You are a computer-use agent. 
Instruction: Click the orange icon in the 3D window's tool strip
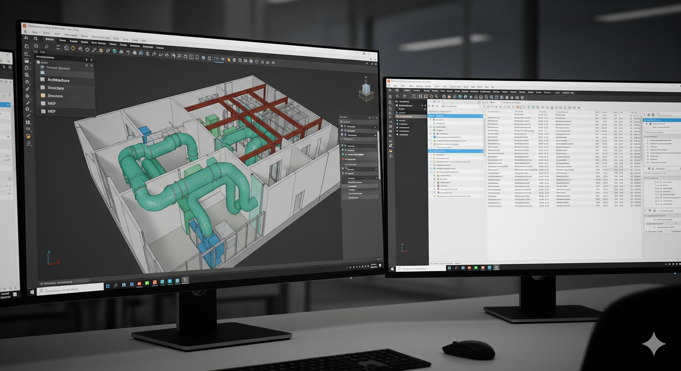29,136
